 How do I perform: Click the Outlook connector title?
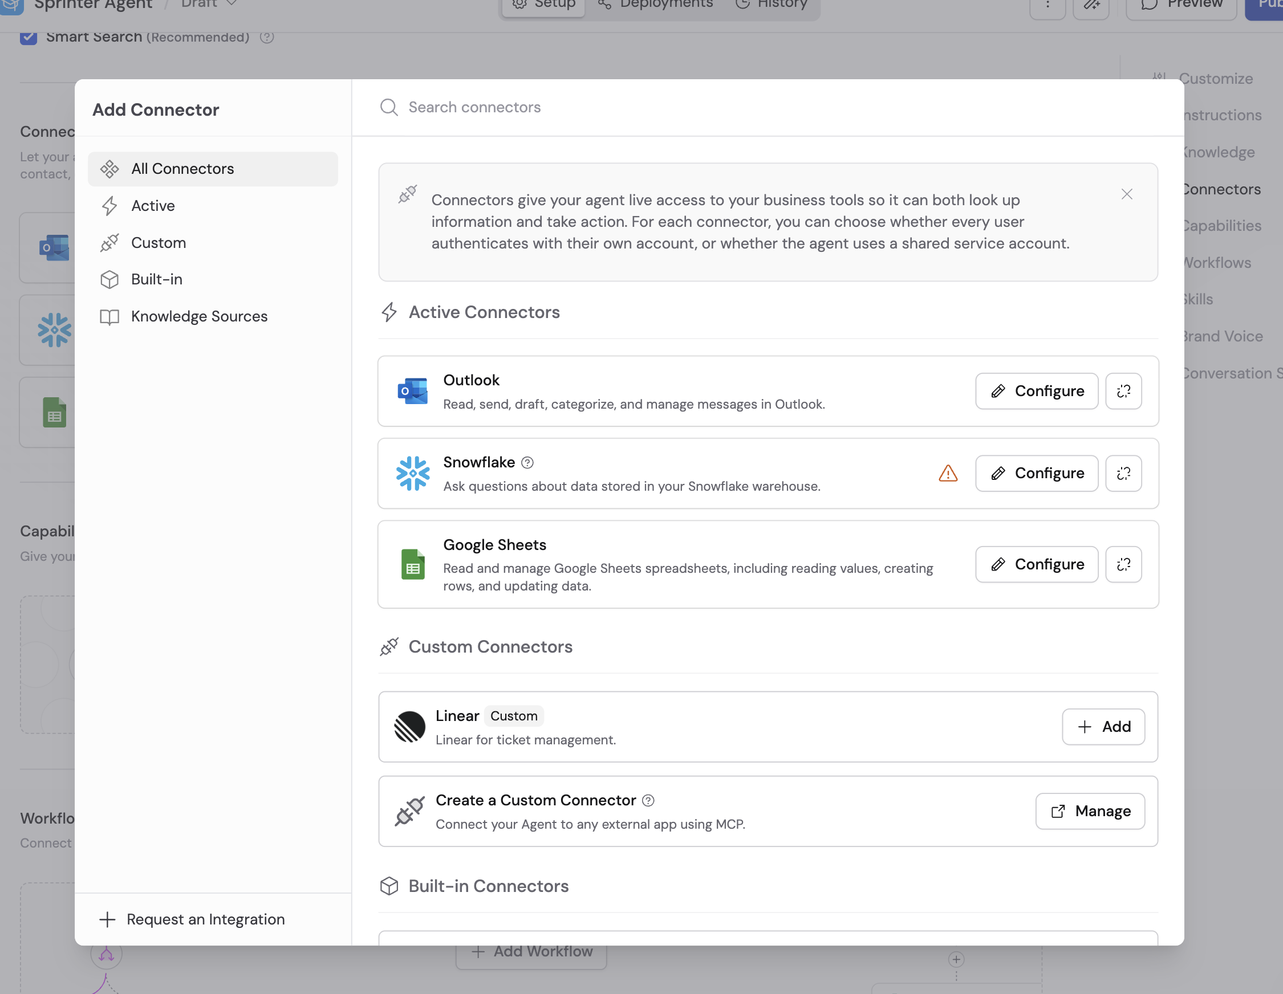coord(471,381)
